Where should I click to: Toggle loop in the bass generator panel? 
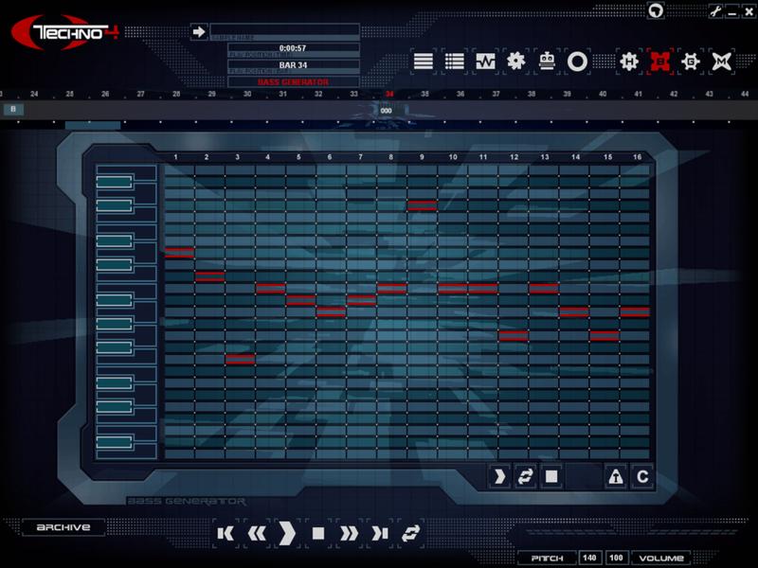point(526,477)
